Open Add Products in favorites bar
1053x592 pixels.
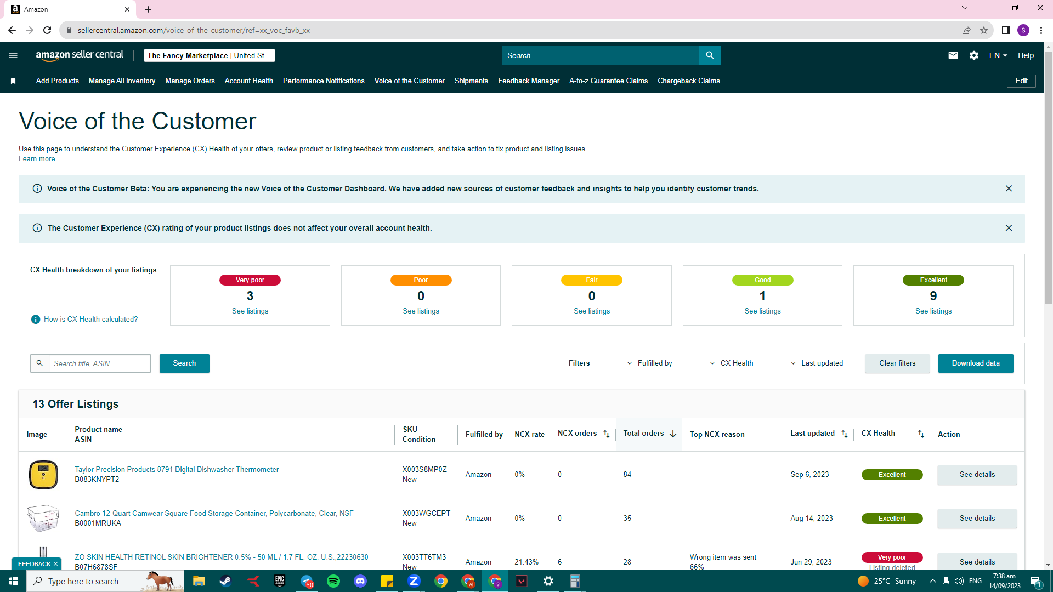[x=58, y=81]
